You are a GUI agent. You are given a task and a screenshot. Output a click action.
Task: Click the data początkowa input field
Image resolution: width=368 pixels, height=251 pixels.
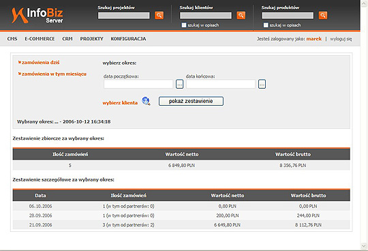[138, 84]
